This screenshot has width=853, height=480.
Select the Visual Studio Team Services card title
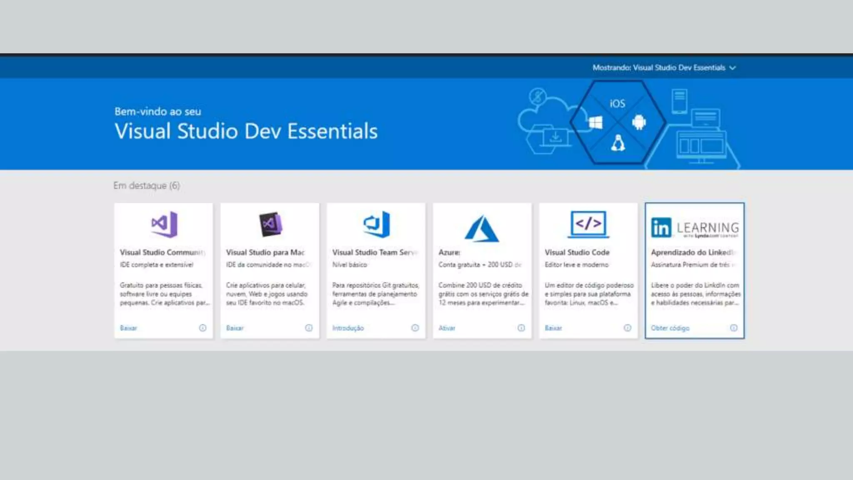pos(375,252)
